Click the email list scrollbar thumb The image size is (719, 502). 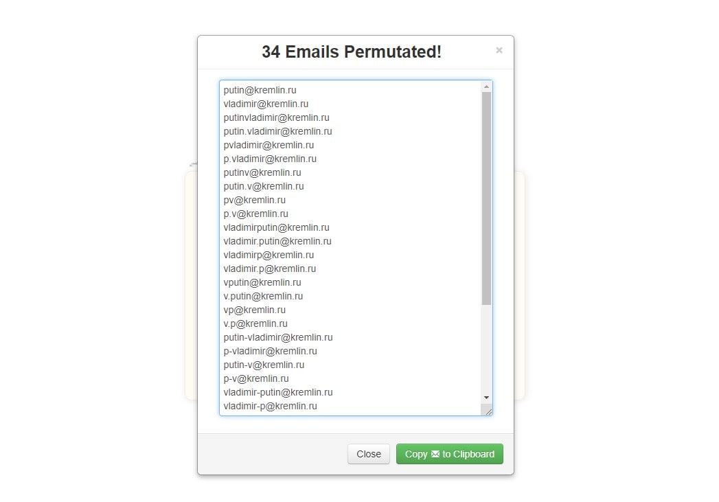click(487, 198)
